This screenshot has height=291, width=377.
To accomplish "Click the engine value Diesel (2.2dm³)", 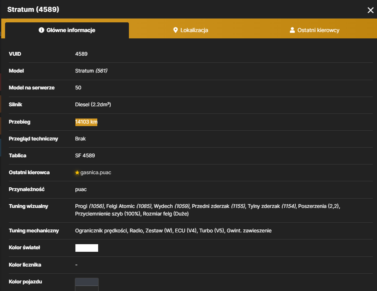I will [x=93, y=105].
